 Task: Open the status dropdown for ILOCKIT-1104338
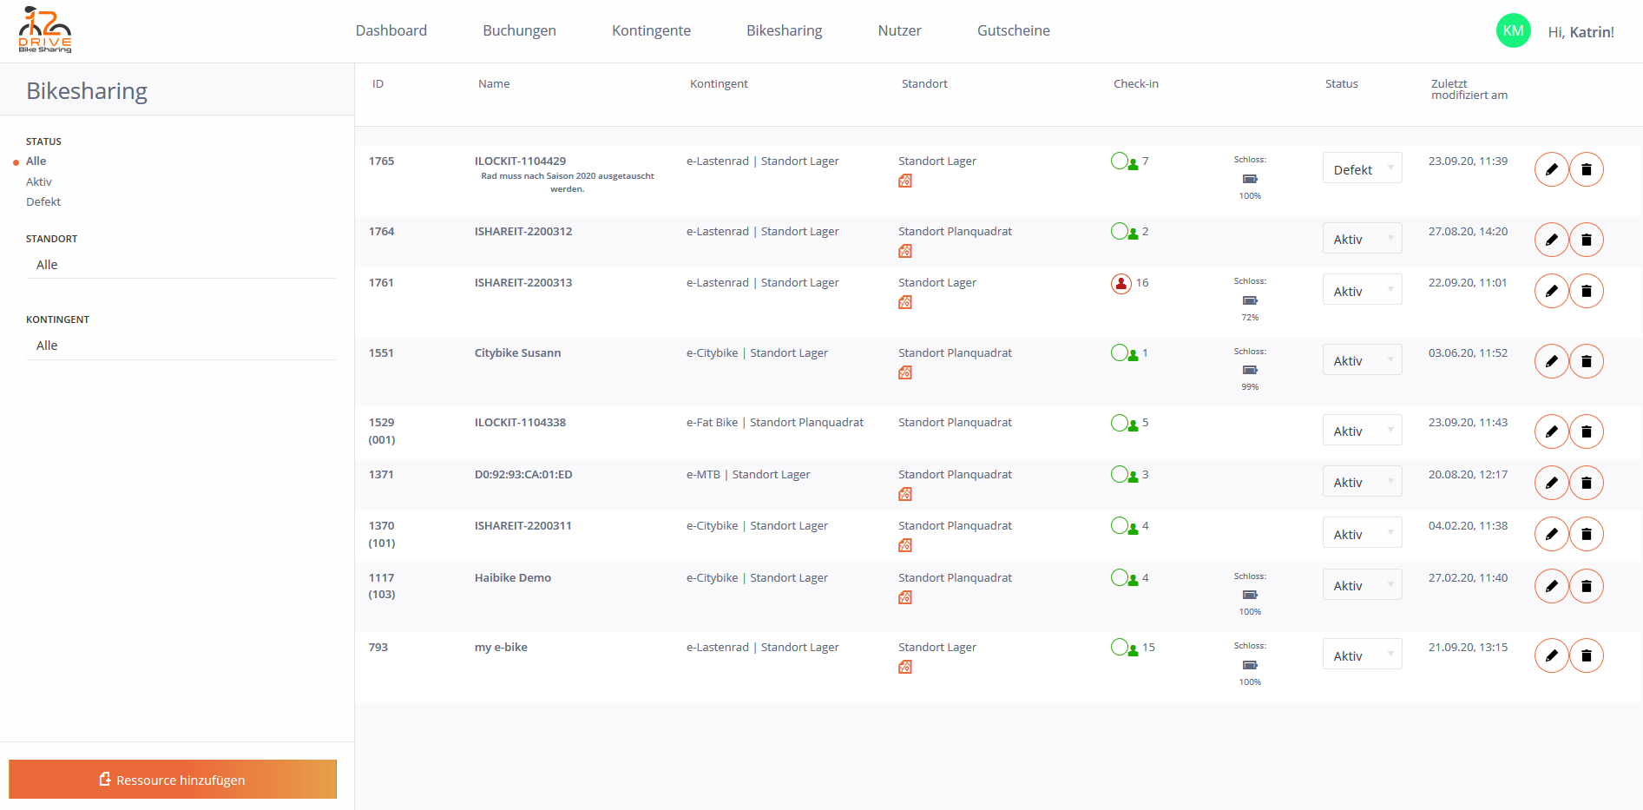pyautogui.click(x=1362, y=430)
